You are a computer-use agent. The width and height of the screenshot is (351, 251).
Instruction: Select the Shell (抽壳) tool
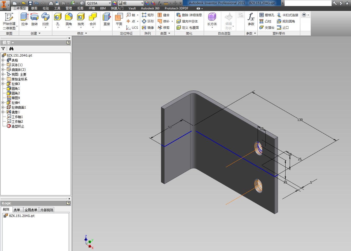pyautogui.click(x=81, y=20)
